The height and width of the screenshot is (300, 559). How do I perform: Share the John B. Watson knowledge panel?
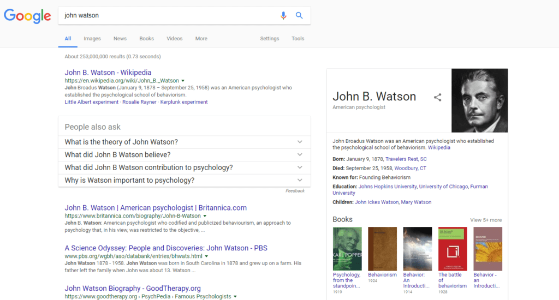pos(437,97)
